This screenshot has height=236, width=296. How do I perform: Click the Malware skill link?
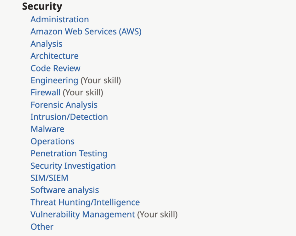[47, 129]
